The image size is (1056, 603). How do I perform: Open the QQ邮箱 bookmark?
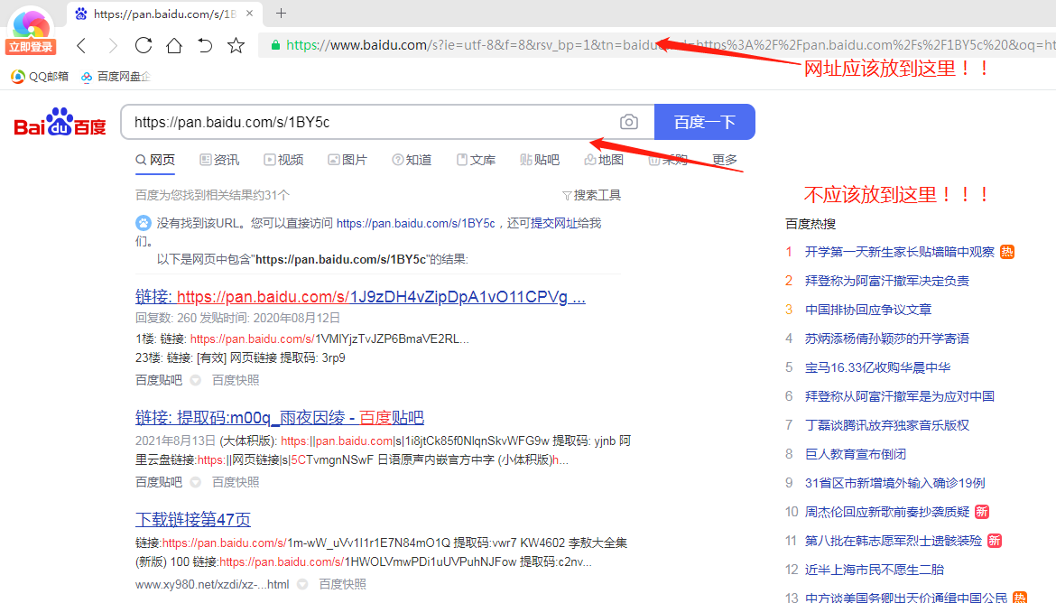(x=40, y=76)
